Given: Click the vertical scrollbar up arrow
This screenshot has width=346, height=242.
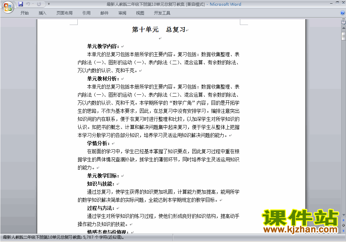Looking at the screenshot, I should pyautogui.click(x=344, y=28).
